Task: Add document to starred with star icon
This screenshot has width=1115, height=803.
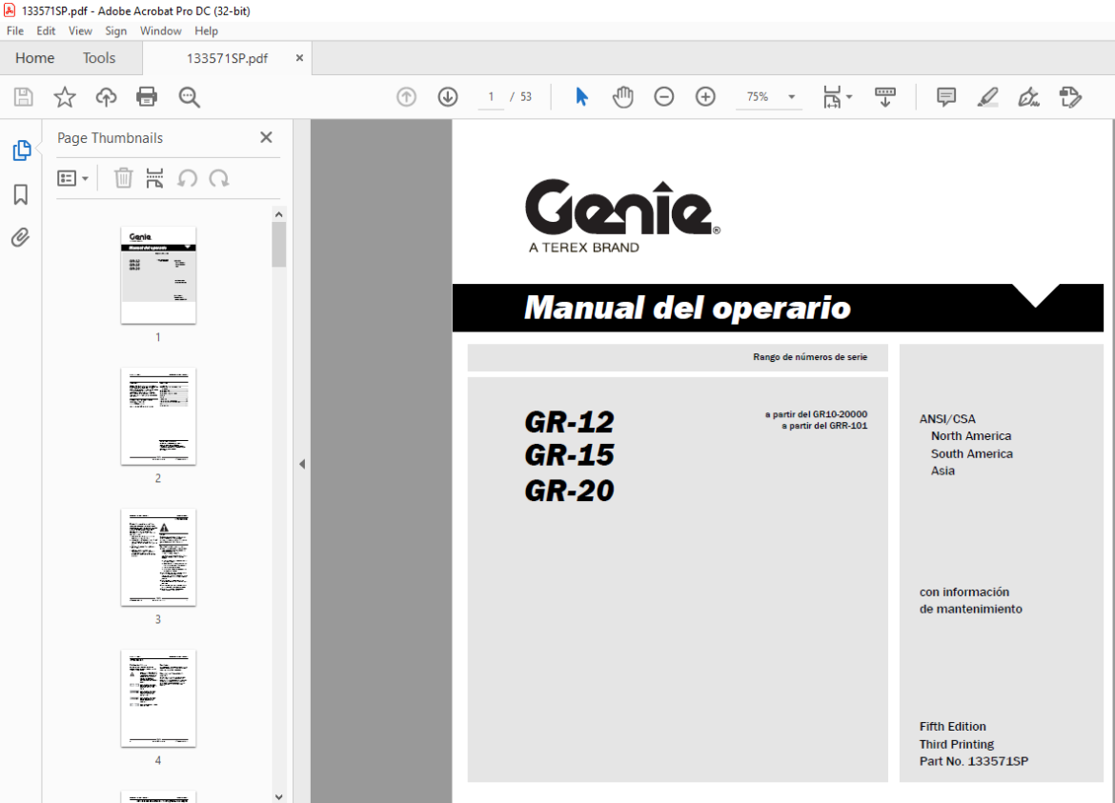Action: point(65,96)
